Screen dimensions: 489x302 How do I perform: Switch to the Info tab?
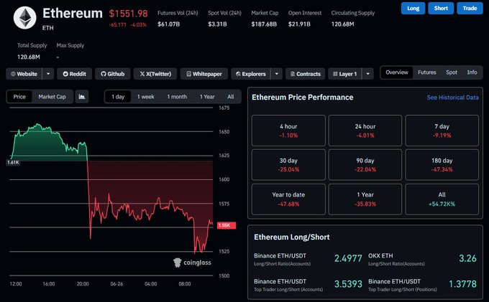[x=472, y=72]
